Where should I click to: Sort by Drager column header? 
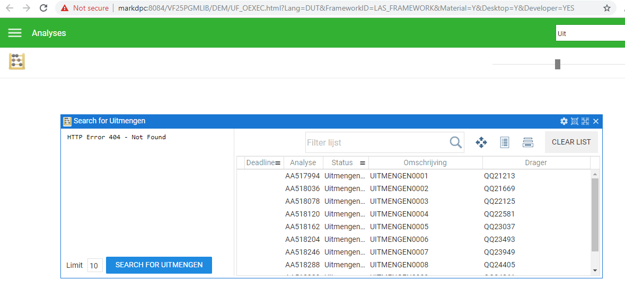[x=536, y=163]
